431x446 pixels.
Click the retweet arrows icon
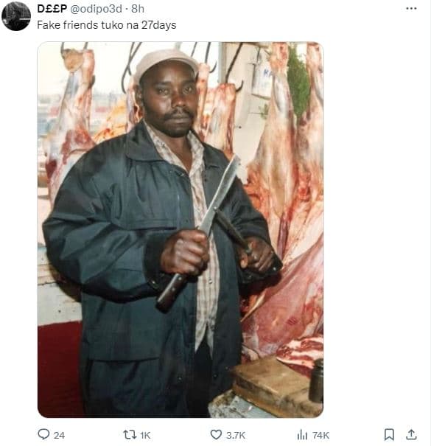pyautogui.click(x=130, y=435)
